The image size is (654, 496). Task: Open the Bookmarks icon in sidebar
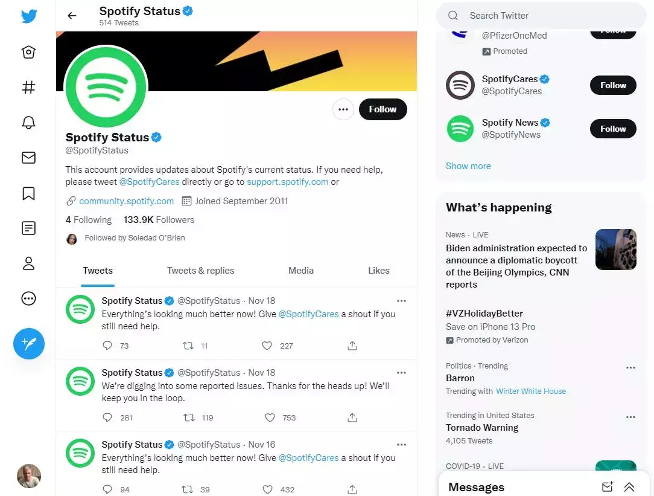(28, 193)
